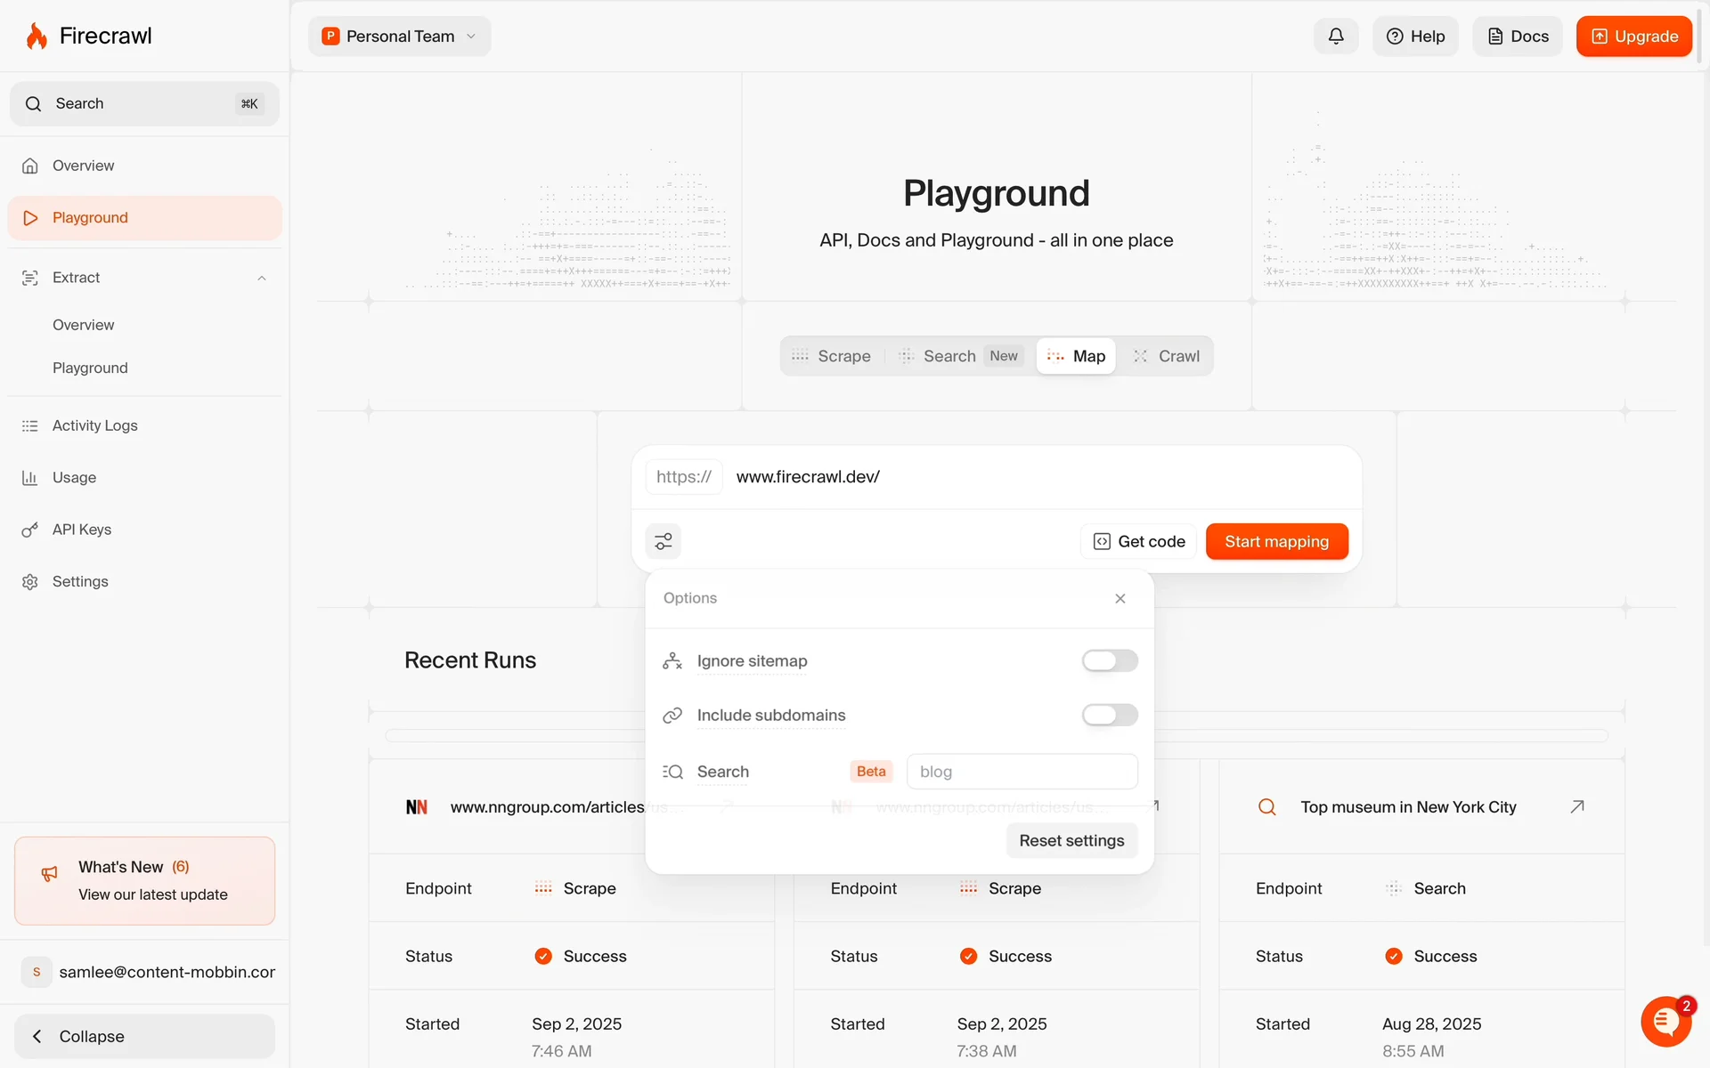The image size is (1710, 1068).
Task: Select the Crawl tab
Action: pos(1167,356)
